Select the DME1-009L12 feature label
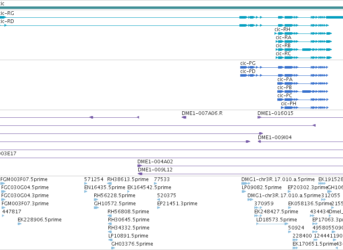The height and width of the screenshot is (250, 343). 155,170
